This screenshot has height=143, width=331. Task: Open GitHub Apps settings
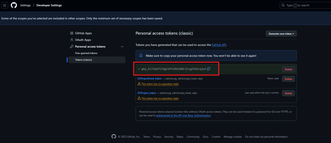click(83, 33)
